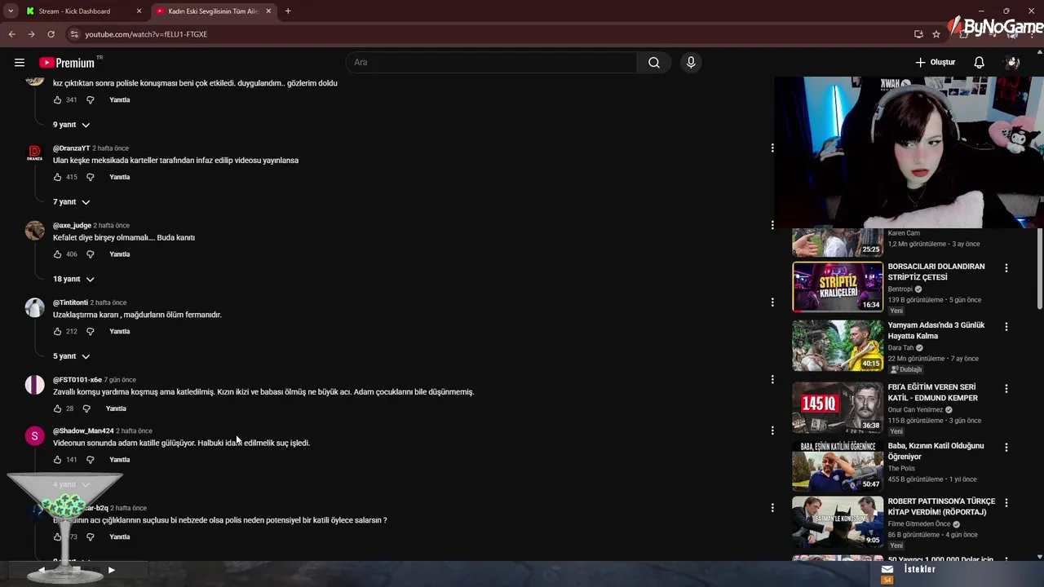Dislike @axe_judge's comment
This screenshot has width=1044, height=587.
91,254
